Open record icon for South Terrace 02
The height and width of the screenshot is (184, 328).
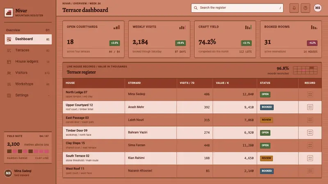point(310,158)
